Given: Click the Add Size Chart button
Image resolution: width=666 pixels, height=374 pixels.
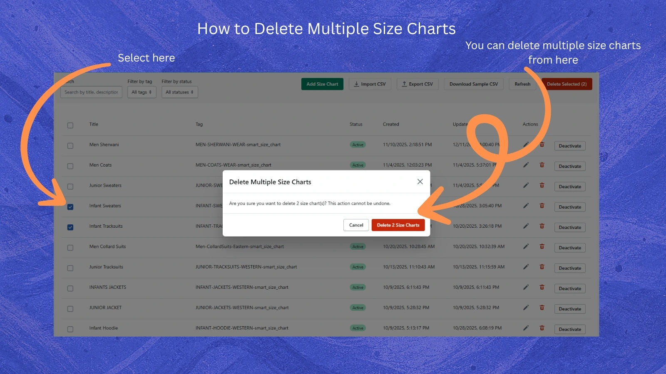Looking at the screenshot, I should (x=322, y=84).
